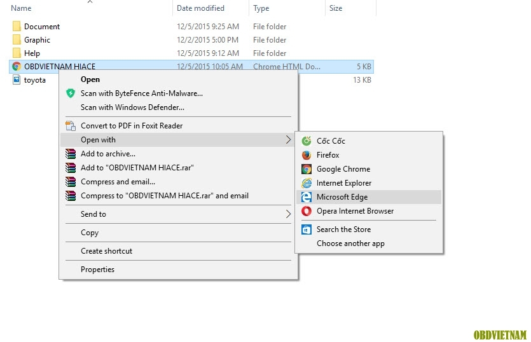Select the Document folder name
This screenshot has width=531, height=342.
[42, 27]
